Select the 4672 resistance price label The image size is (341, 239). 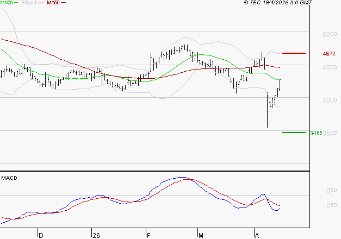coord(329,54)
